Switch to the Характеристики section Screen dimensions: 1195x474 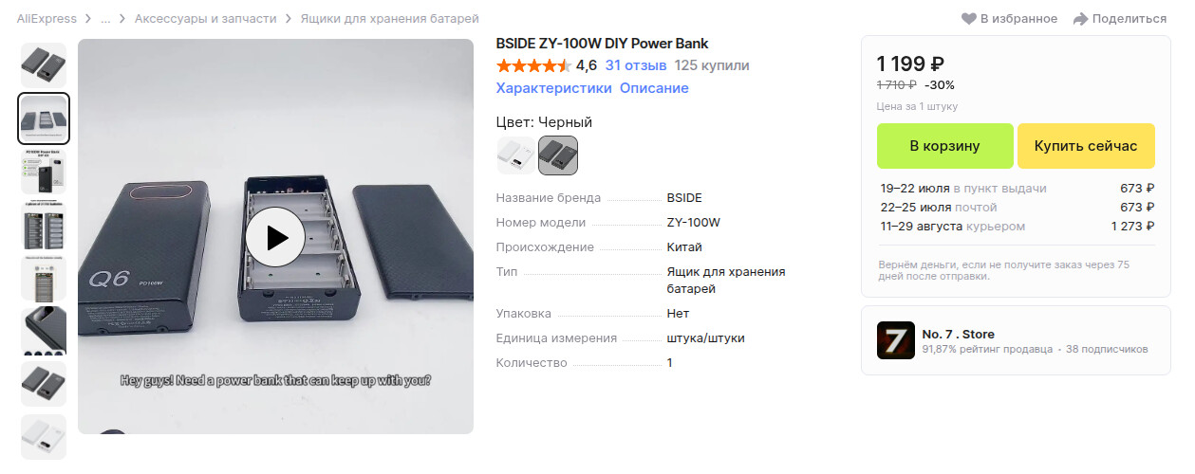[x=554, y=88]
